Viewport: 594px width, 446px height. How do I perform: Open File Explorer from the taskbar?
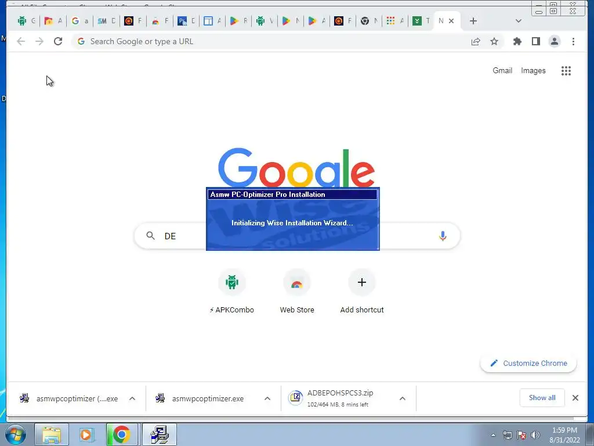tap(52, 434)
